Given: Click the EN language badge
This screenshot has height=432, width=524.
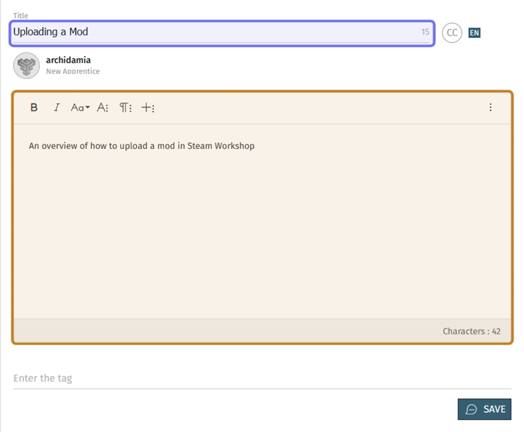Looking at the screenshot, I should pos(474,33).
